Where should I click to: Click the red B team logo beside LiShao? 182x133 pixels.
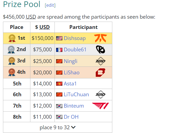click(x=100, y=72)
